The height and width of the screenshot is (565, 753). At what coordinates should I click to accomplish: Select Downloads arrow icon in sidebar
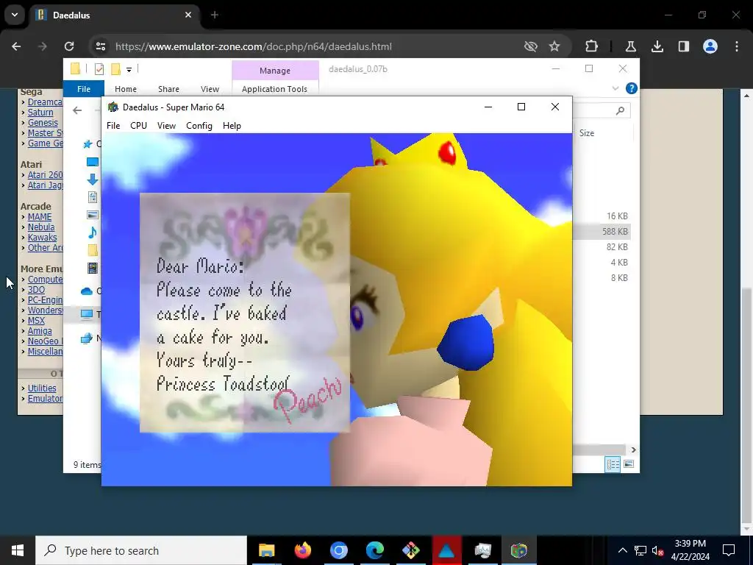92,180
